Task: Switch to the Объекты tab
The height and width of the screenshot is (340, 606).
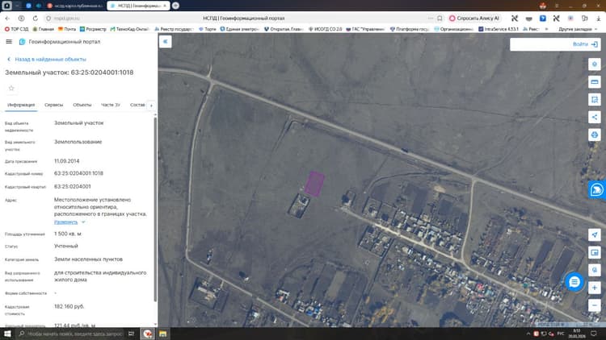Action: (82, 105)
